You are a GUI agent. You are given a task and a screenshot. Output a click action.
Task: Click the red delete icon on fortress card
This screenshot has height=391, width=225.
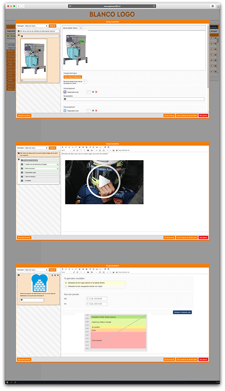click(55, 275)
